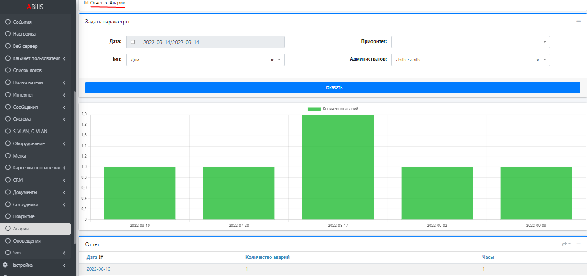Open the Администратор dropdown arrow
The image size is (587, 276).
pyautogui.click(x=545, y=60)
